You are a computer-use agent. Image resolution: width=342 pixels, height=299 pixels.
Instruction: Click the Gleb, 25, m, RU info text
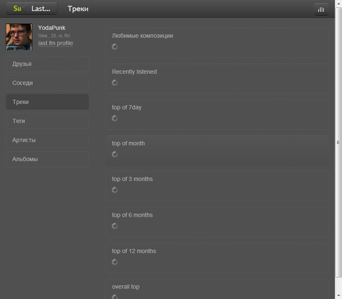[54, 36]
